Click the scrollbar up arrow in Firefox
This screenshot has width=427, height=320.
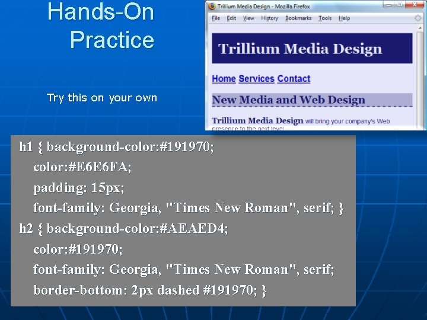pos(420,28)
